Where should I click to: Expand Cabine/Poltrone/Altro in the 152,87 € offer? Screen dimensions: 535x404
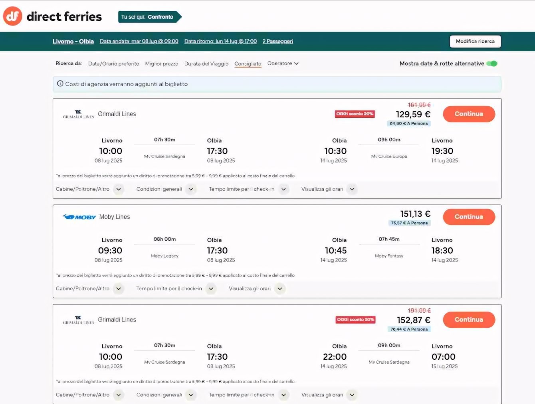coord(119,395)
